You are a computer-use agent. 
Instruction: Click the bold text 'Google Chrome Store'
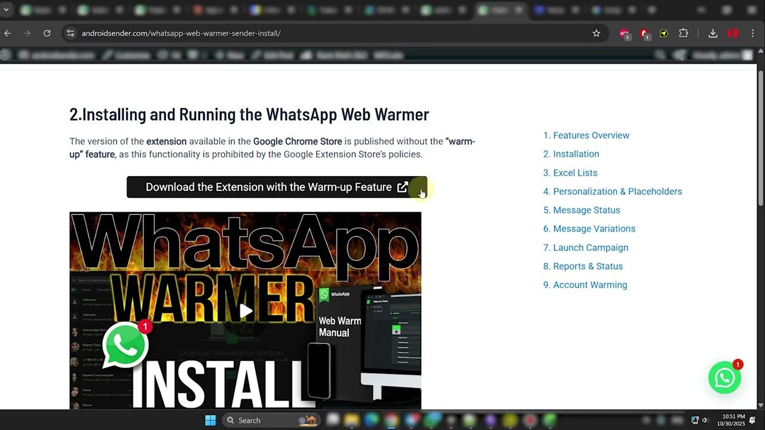point(298,142)
